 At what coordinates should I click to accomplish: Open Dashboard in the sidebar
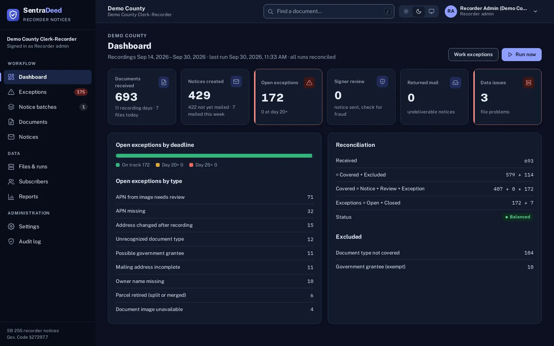click(48, 77)
